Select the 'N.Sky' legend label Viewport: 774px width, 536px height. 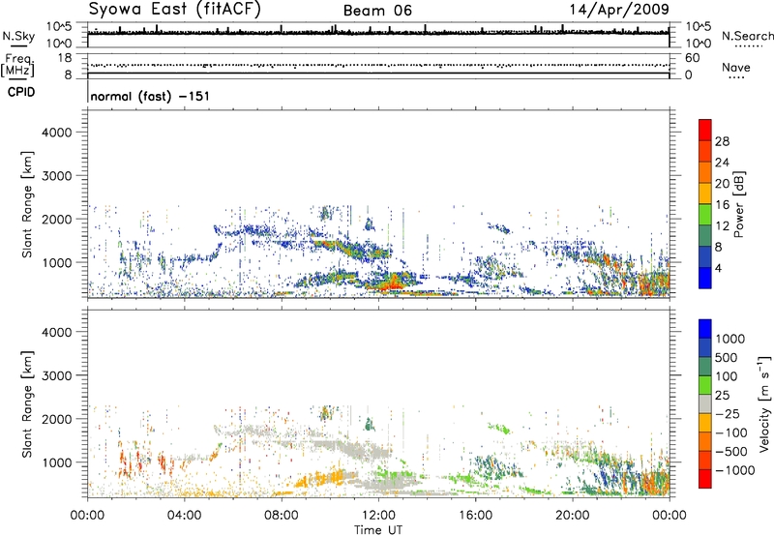18,36
